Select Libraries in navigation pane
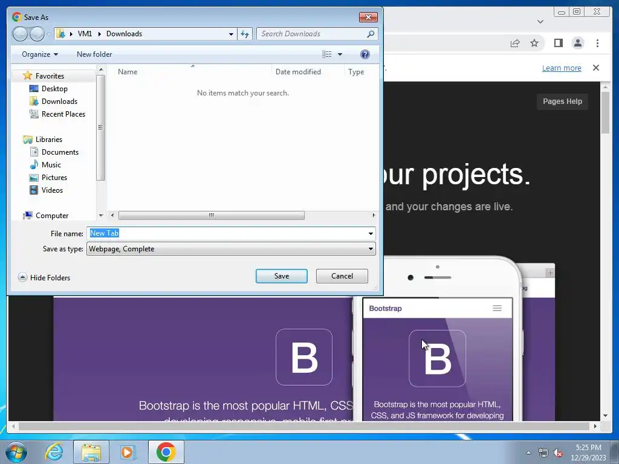Viewport: 619px width, 464px height. click(48, 140)
